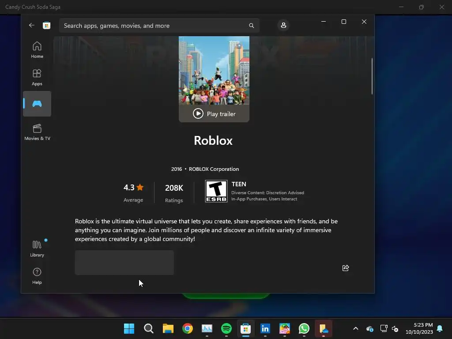This screenshot has width=452, height=339.
Task: Open Spotify from the taskbar
Action: point(226,328)
